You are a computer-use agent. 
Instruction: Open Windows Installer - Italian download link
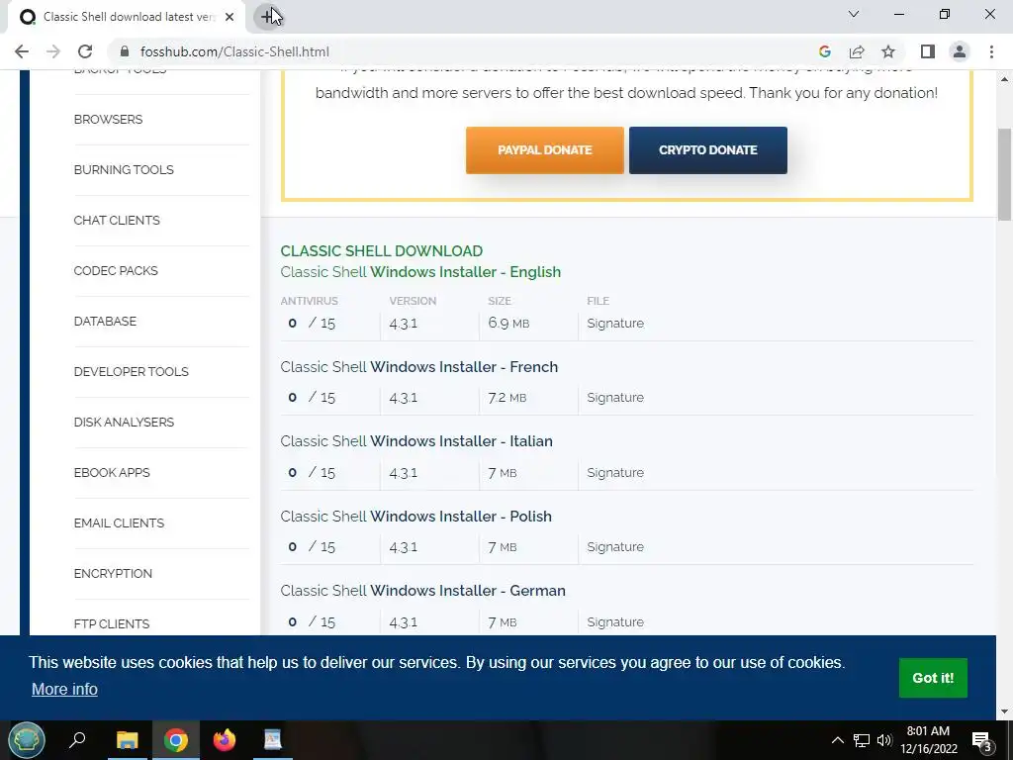416,441
